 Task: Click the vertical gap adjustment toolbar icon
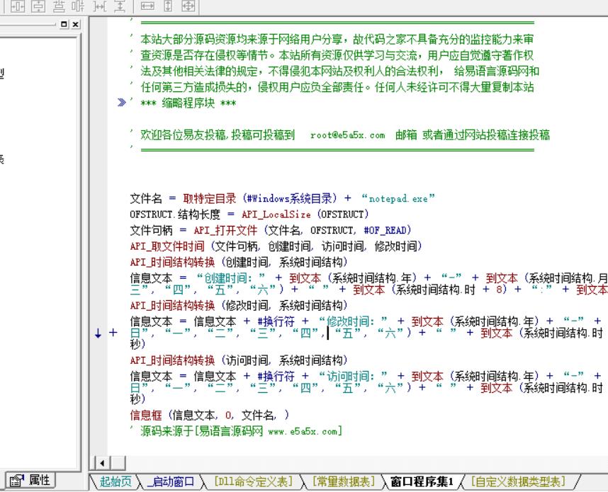[x=120, y=6]
